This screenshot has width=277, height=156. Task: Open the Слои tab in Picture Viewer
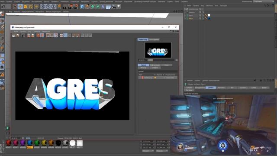coord(166,65)
